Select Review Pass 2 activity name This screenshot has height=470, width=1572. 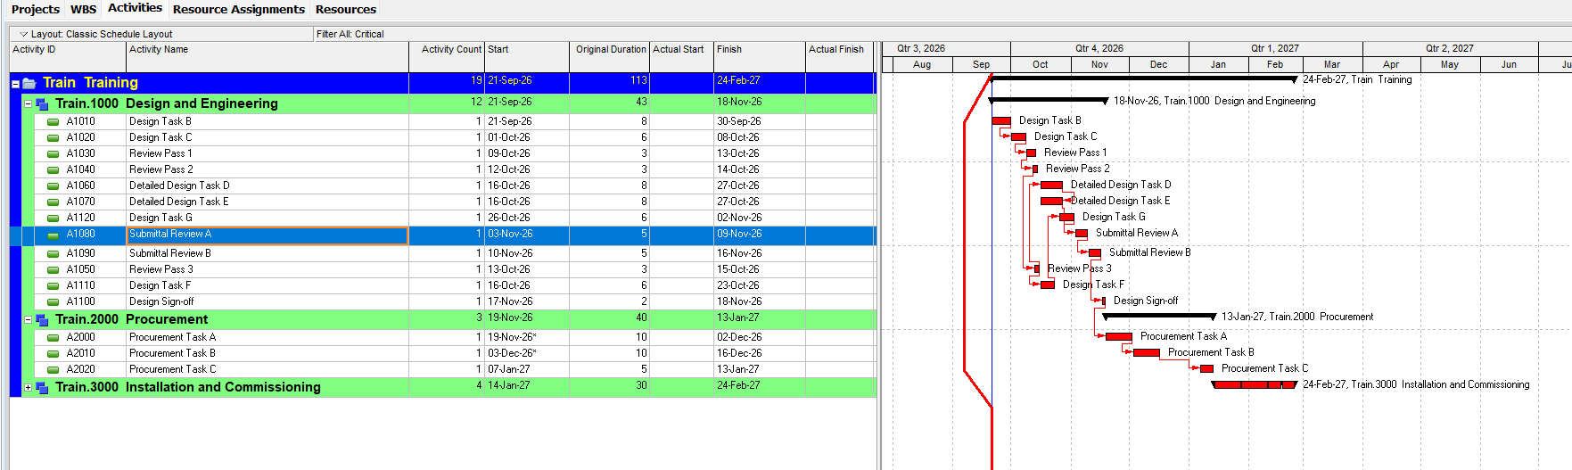267,169
